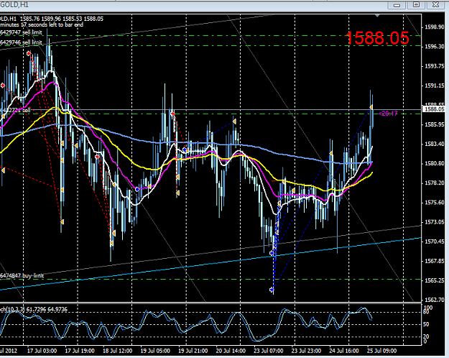
Task: Click time axis label 23 Jul 23:00
Action: coord(306,351)
